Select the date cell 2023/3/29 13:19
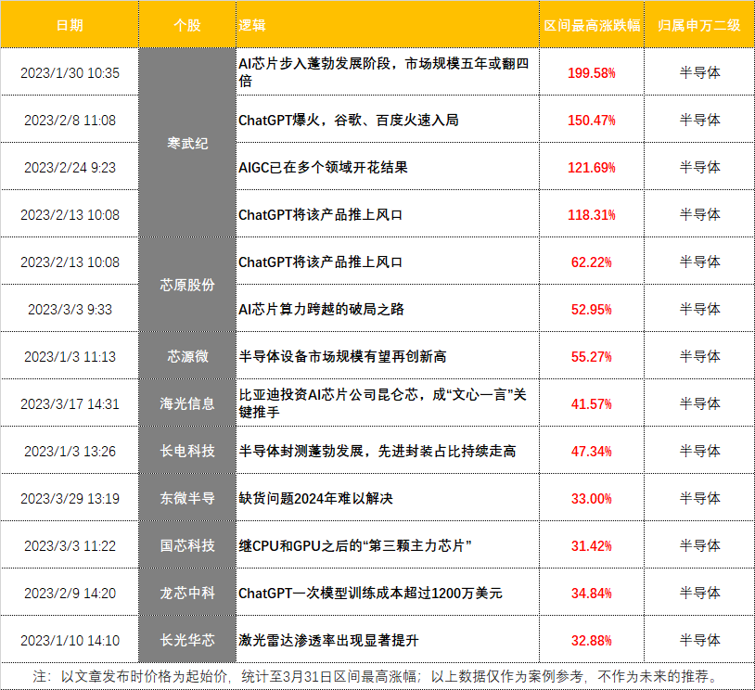The height and width of the screenshot is (690, 755). click(70, 498)
